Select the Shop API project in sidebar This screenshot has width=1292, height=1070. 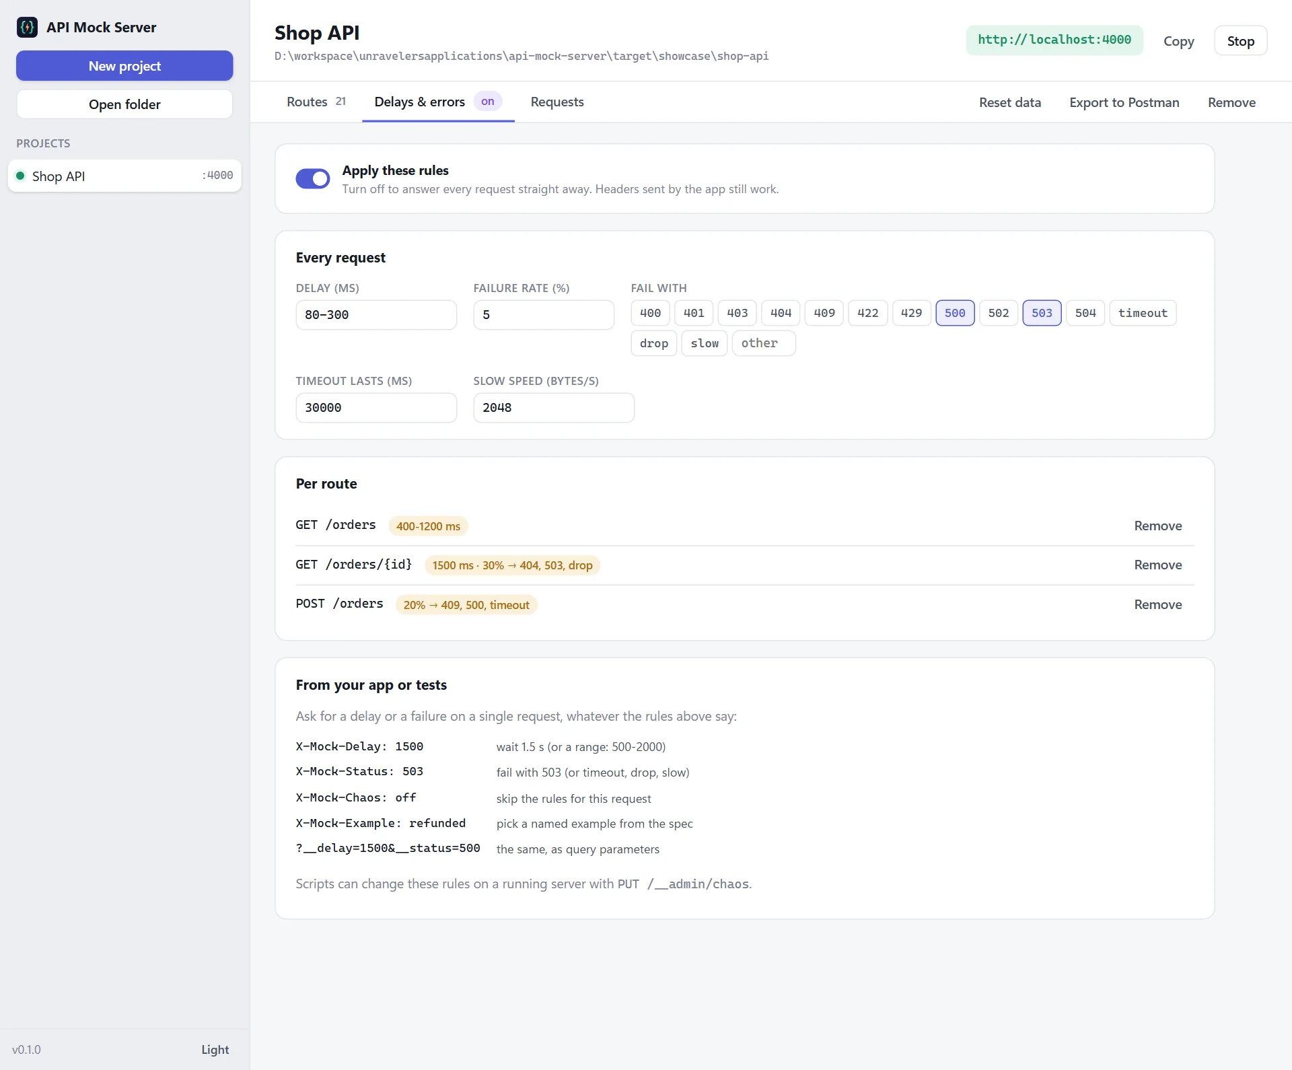(124, 176)
